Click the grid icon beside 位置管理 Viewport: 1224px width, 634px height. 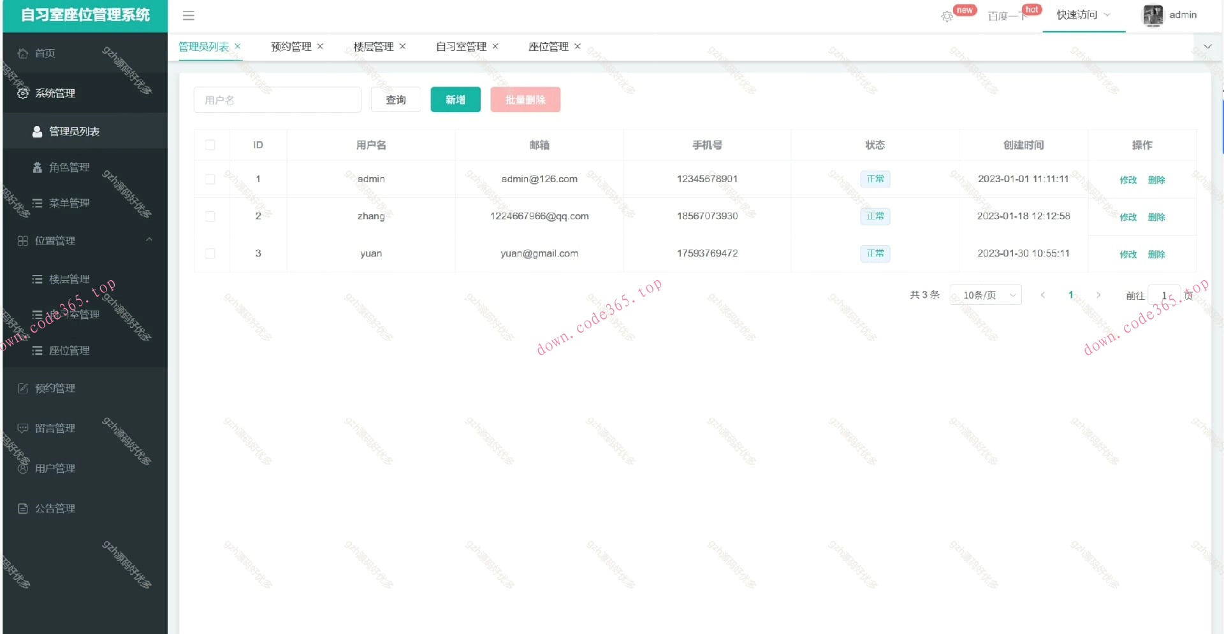[23, 241]
